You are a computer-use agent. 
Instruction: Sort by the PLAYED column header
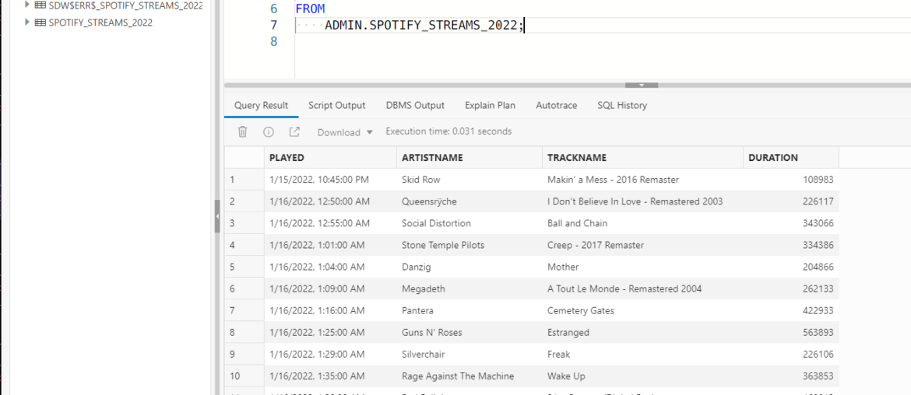coord(330,158)
